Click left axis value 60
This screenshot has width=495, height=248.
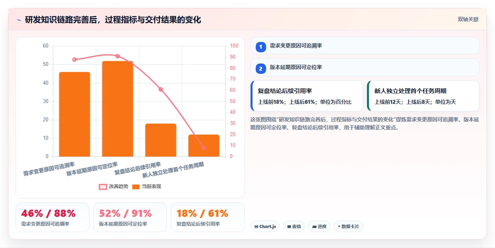click(46, 46)
